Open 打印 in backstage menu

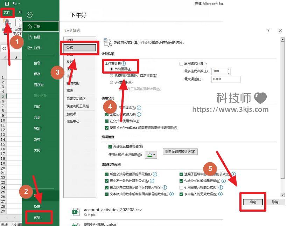[37, 107]
